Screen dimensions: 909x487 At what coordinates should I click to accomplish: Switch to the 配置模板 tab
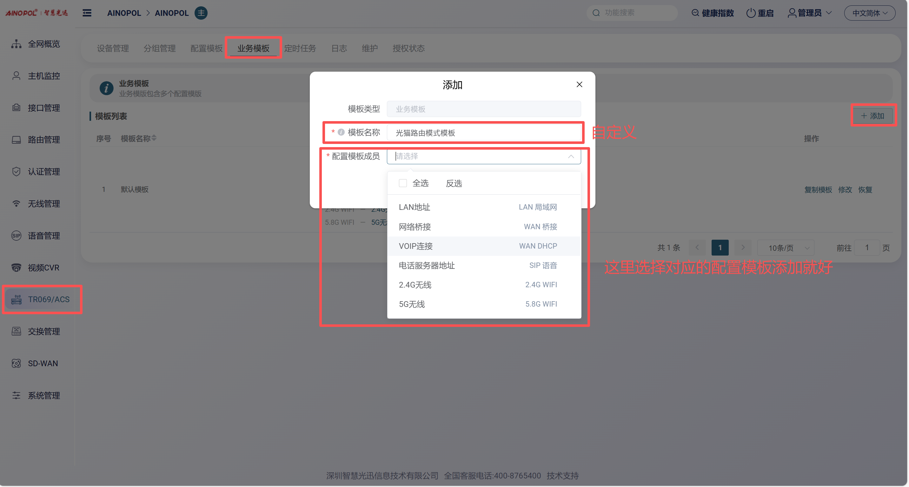click(206, 48)
